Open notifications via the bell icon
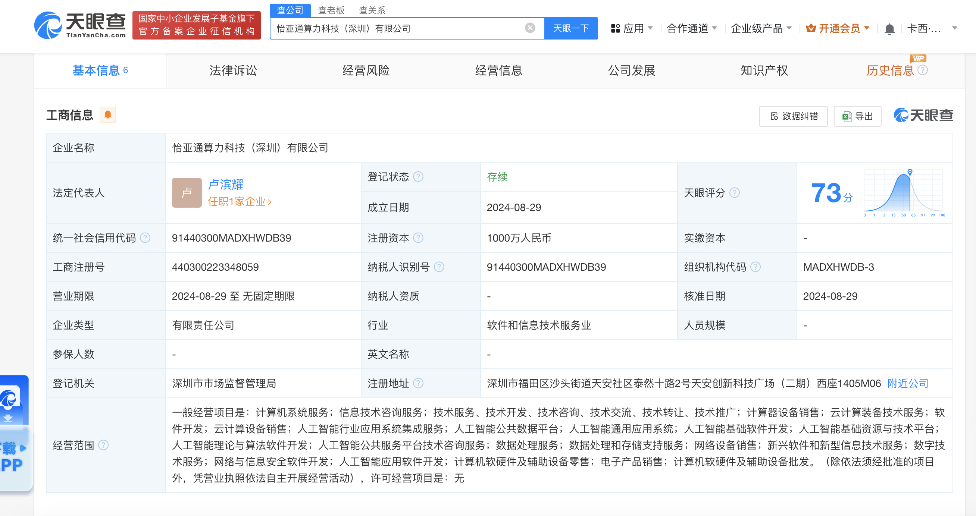 pyautogui.click(x=889, y=28)
